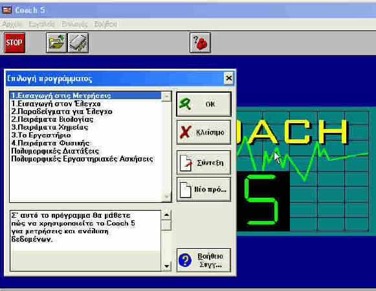Image resolution: width=376 pixels, height=291 pixels.
Task: Click the Coach 5 title bar icon
Action: (x=6, y=10)
